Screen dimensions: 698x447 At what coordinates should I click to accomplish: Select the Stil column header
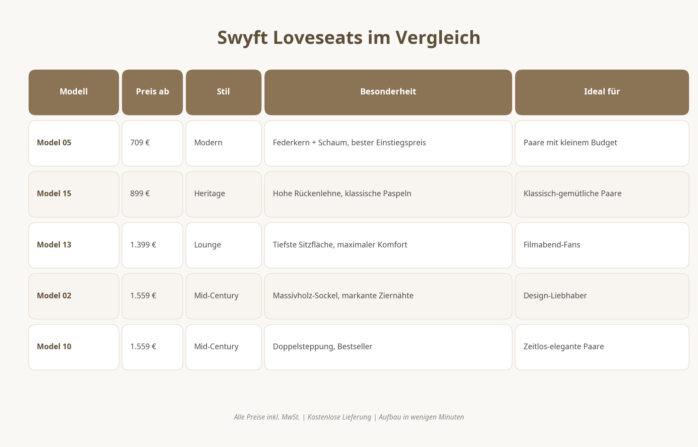[x=223, y=92]
